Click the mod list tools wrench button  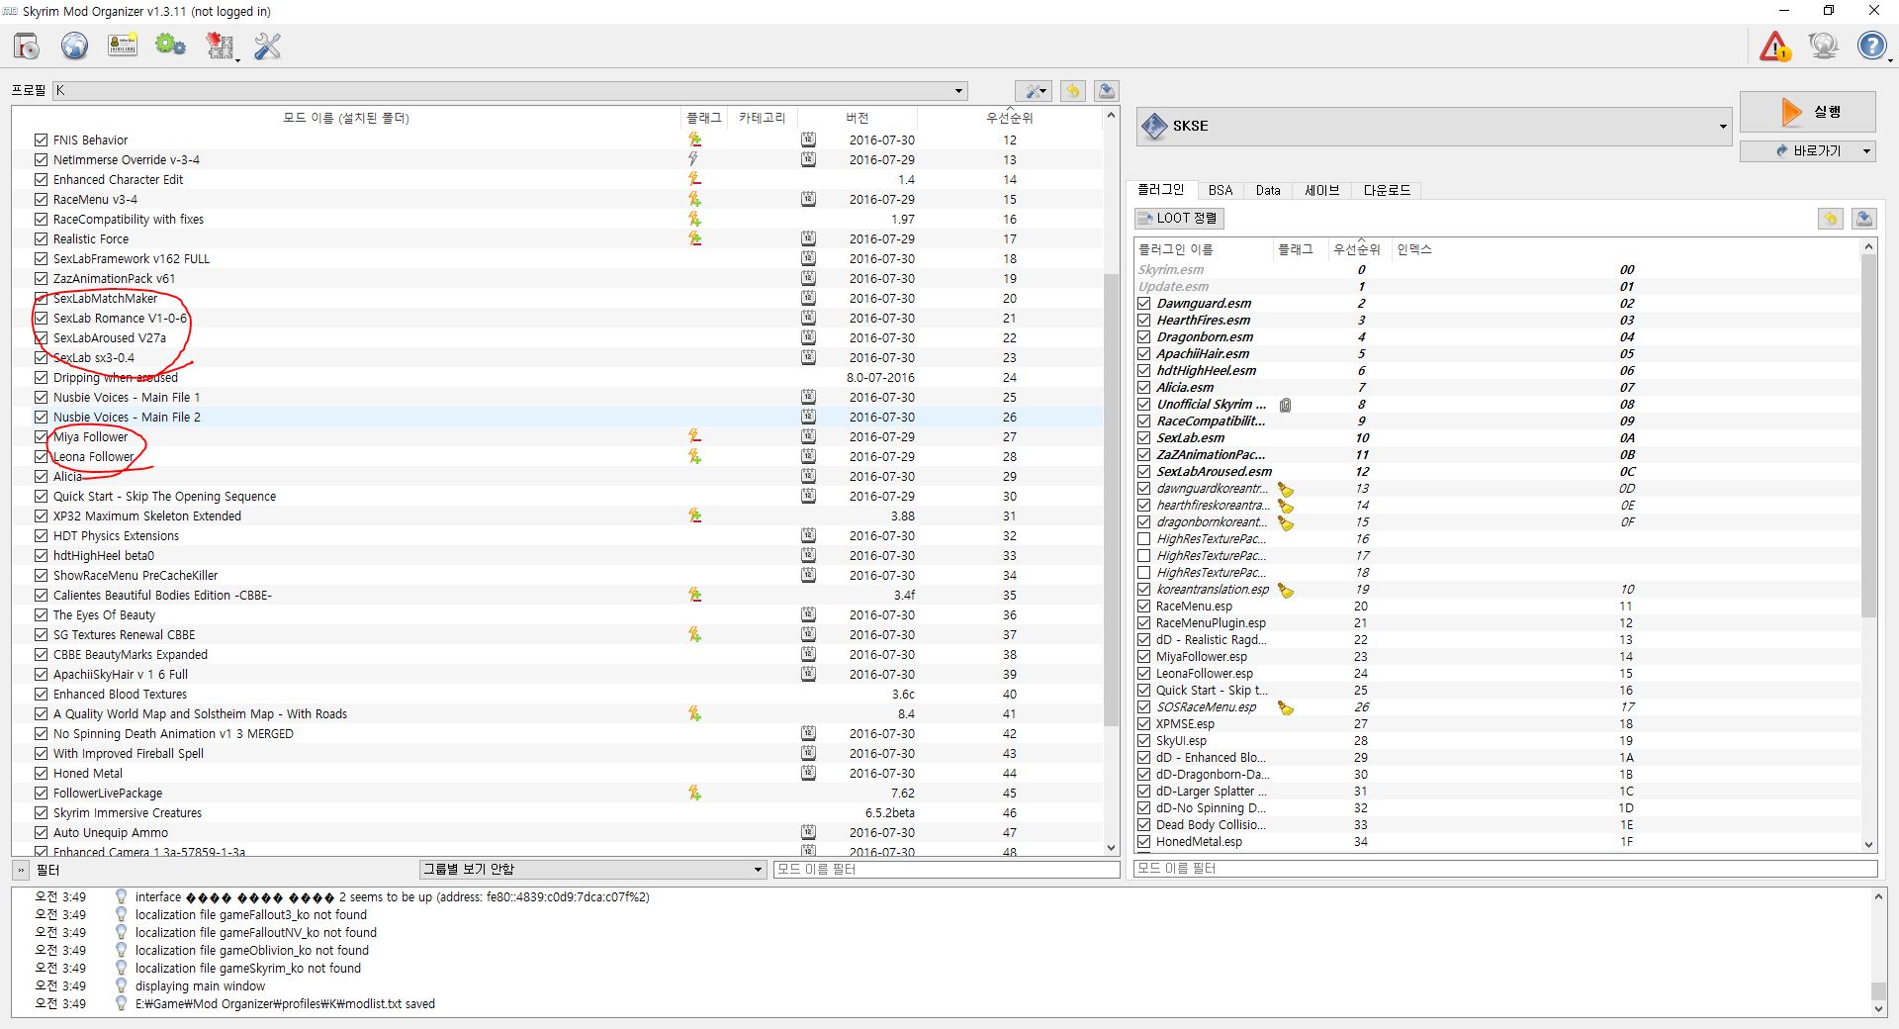1034,91
